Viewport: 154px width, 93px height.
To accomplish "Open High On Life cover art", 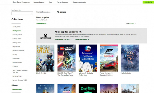I will click(x=45, y=58).
